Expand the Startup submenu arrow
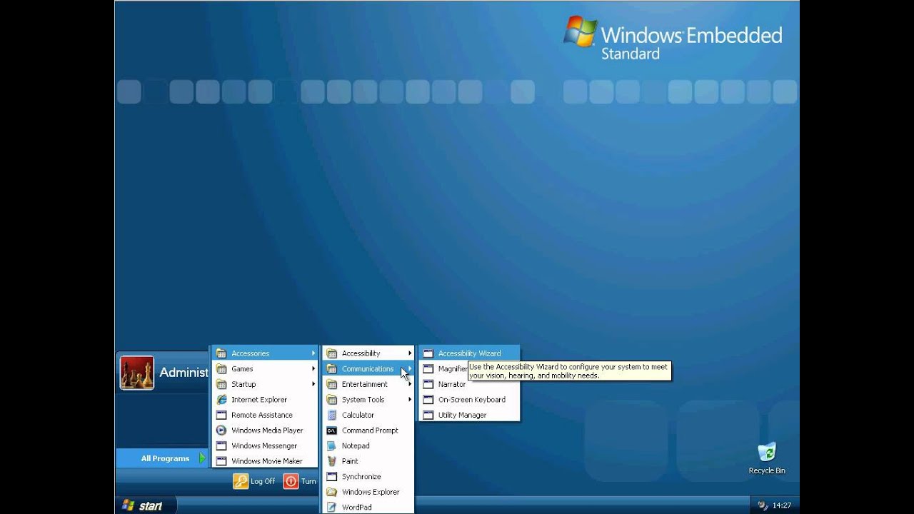The height and width of the screenshot is (514, 914). click(313, 384)
